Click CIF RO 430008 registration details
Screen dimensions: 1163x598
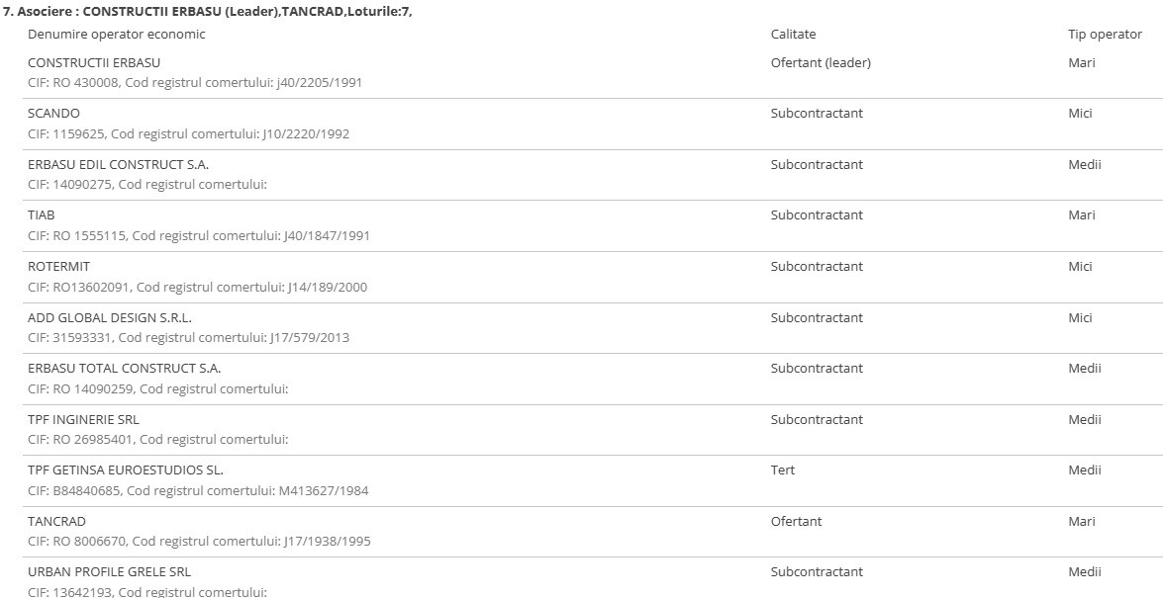coord(195,83)
